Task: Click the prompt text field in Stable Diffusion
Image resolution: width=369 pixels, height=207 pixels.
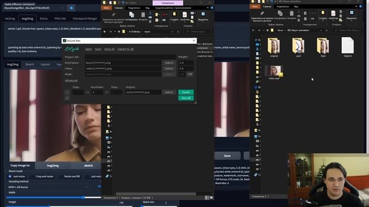Action: click(54, 32)
